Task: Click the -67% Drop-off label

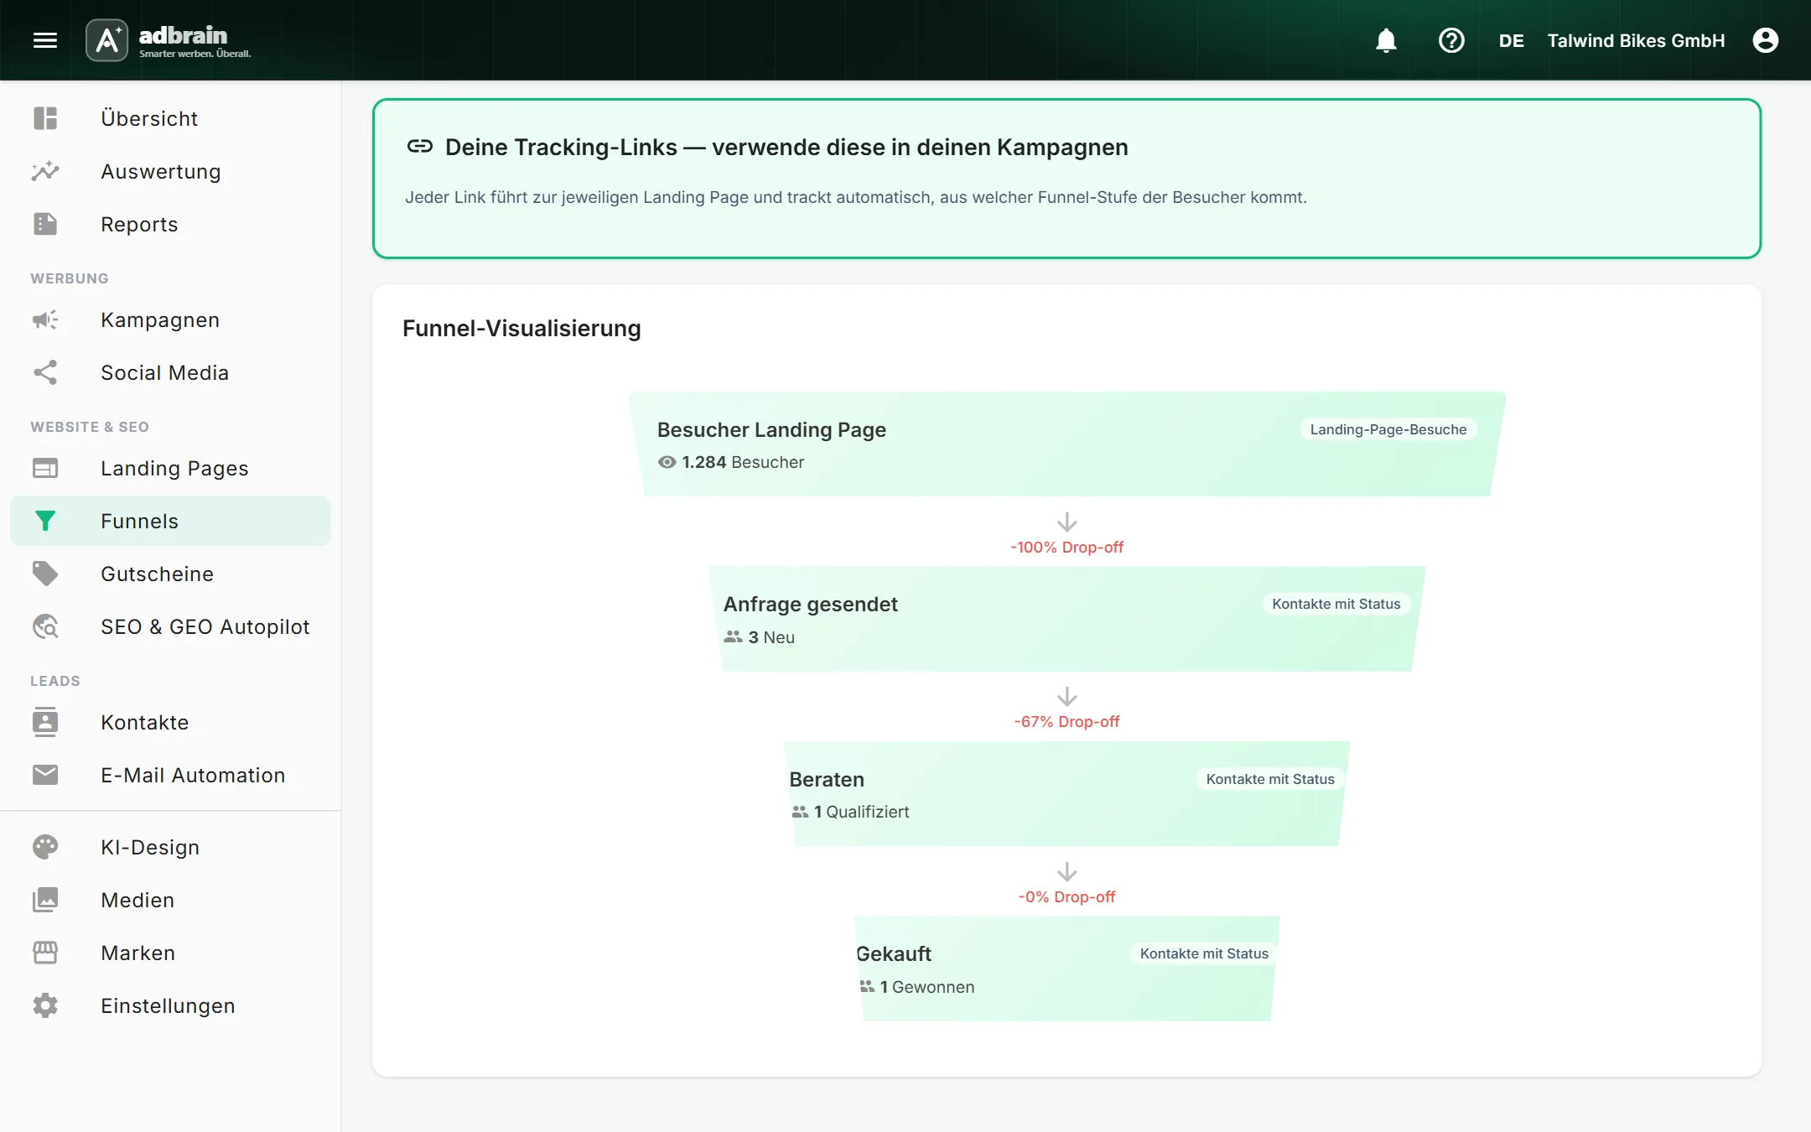Action: tap(1066, 721)
